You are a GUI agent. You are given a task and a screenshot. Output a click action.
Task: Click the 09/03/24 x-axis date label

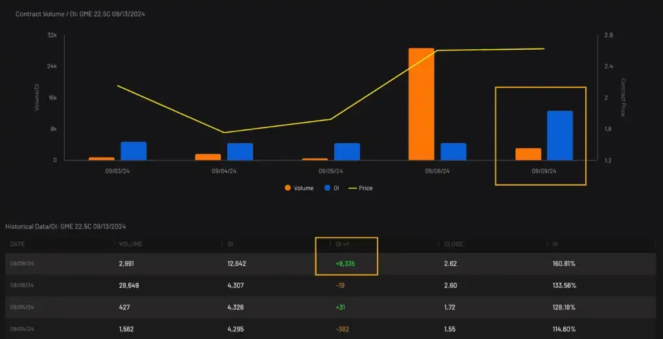pos(118,171)
